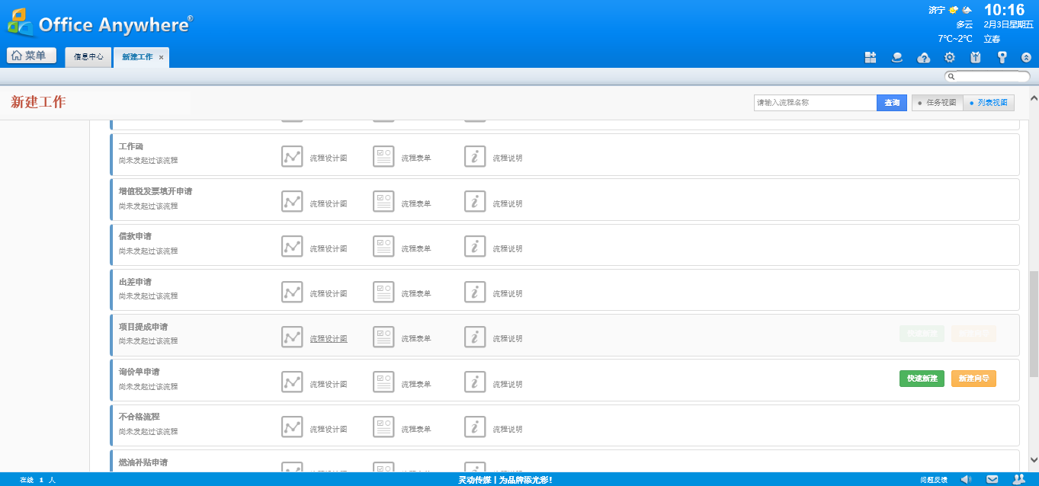Switch to 任务视图 view
1039x486 pixels.
tap(937, 103)
